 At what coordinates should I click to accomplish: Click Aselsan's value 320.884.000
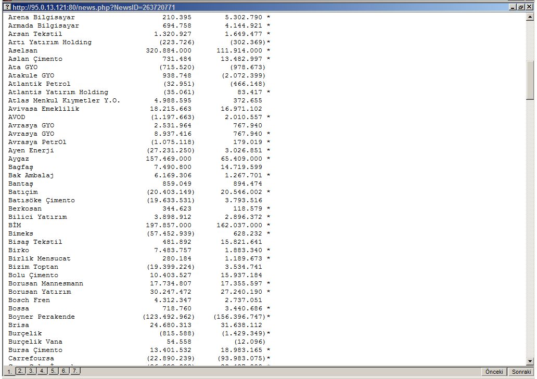tap(169, 50)
